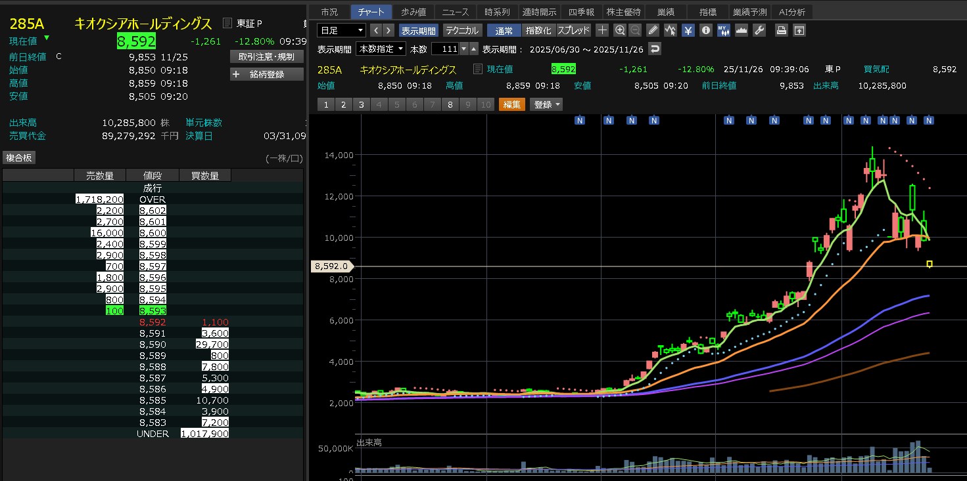Click the crosshair plus icon in toolbar
Screen dimensions: 967x481
point(602,30)
